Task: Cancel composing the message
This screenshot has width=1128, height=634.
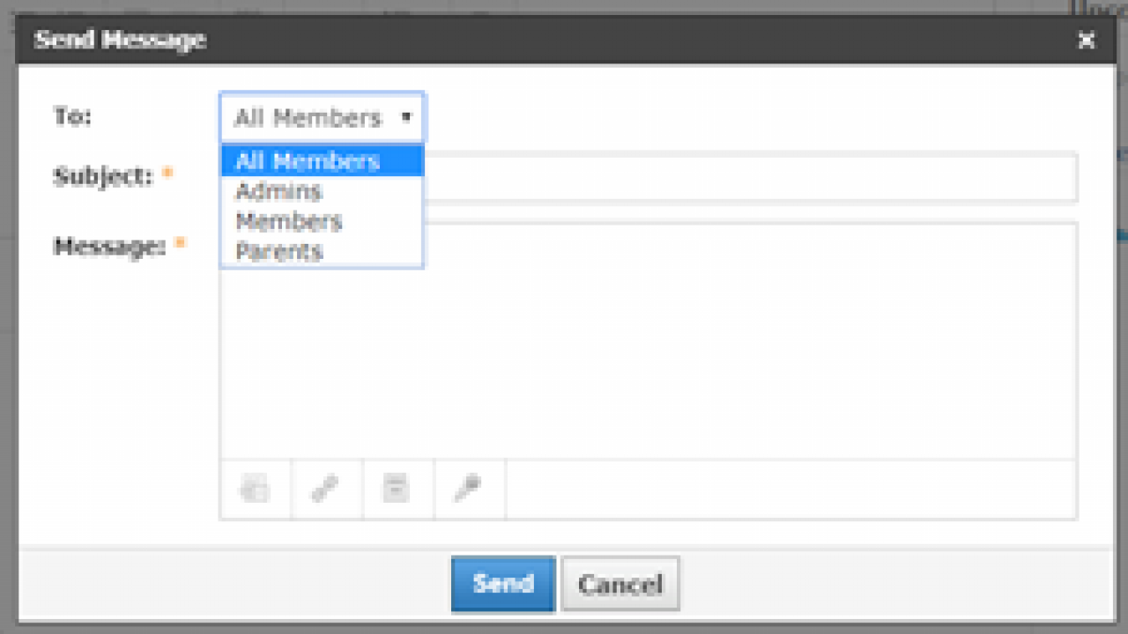Action: pos(620,583)
